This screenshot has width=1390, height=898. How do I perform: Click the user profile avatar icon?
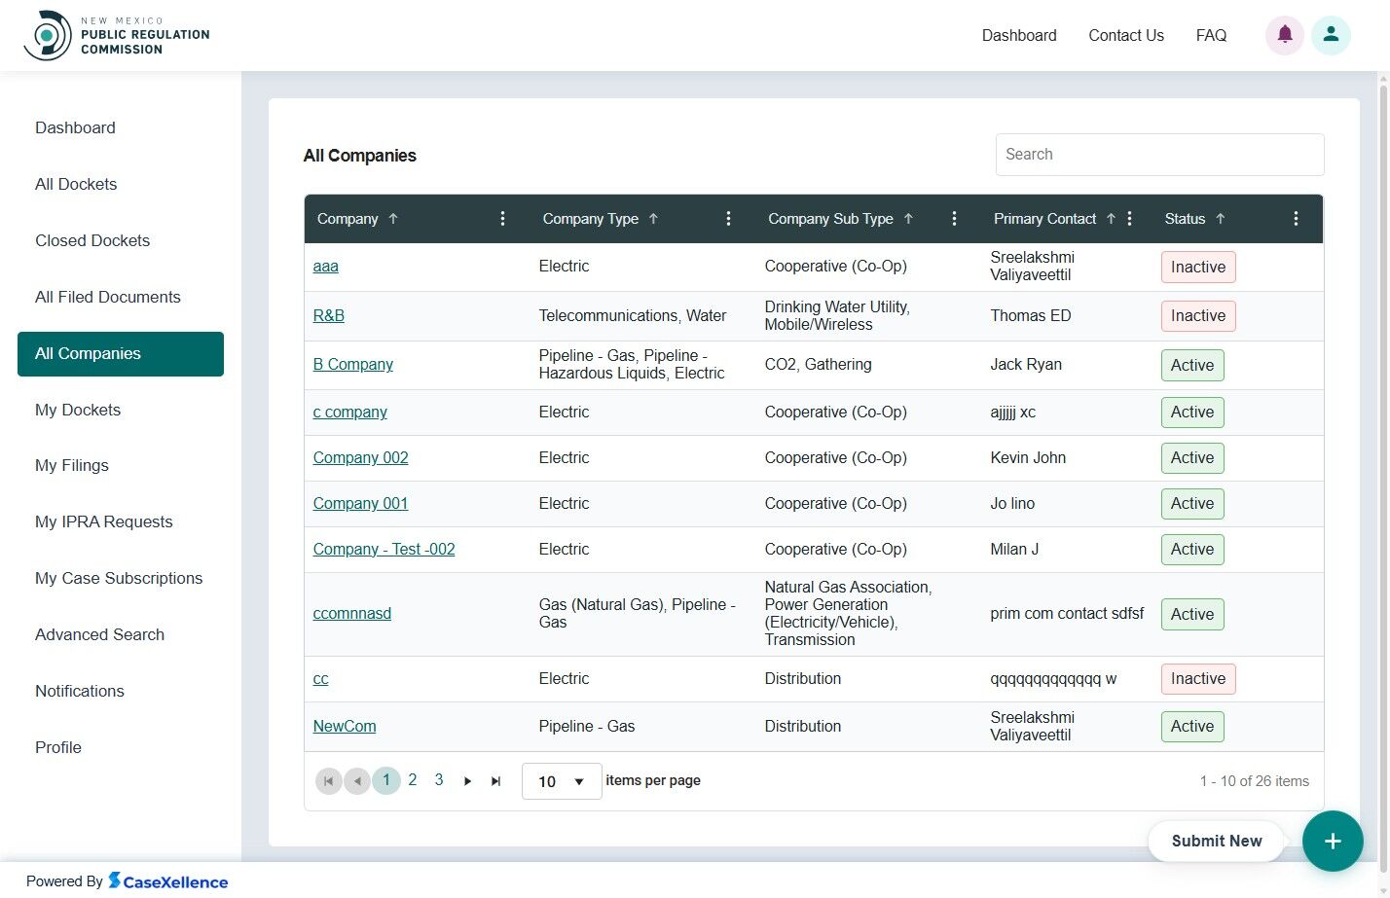(1330, 35)
